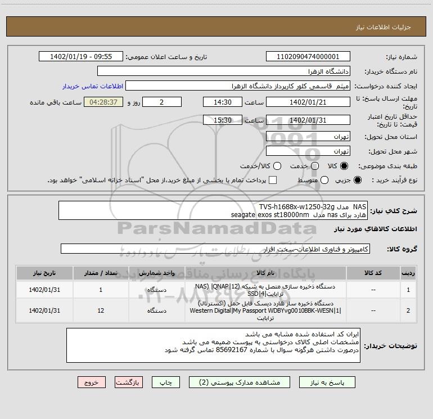Open اطلاعات تماس خریدار link

pos(93,86)
